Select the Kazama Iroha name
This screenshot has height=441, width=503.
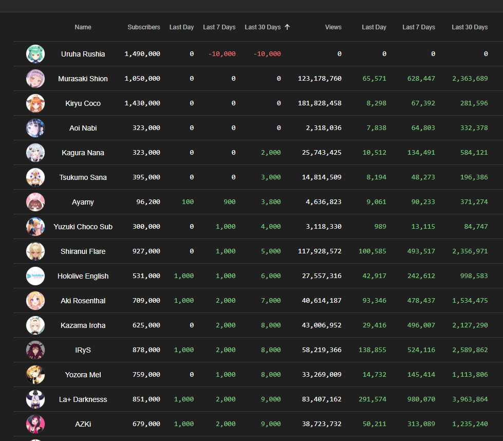coord(83,325)
